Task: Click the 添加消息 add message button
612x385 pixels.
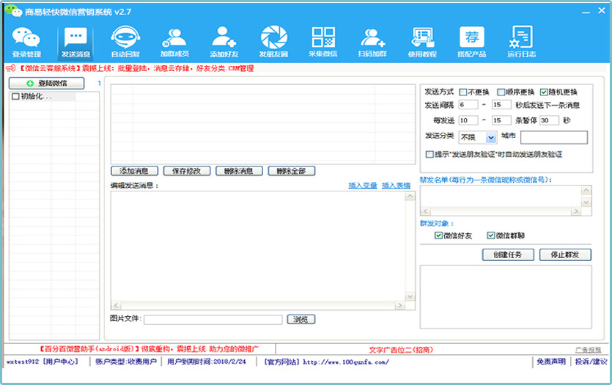Action: pyautogui.click(x=134, y=171)
